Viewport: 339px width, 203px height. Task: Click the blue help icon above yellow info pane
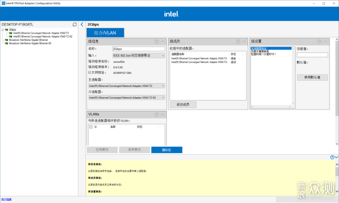click(332, 157)
